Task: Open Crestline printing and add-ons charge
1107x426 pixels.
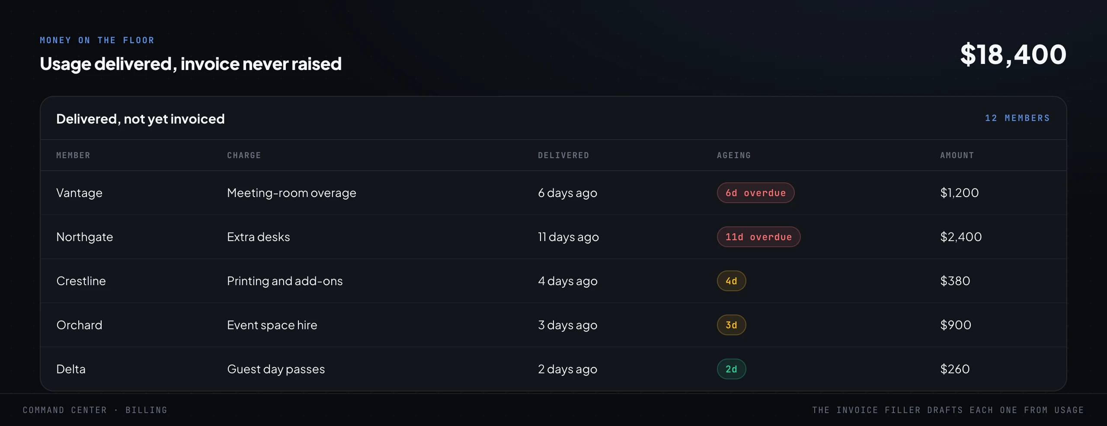Action: (285, 281)
